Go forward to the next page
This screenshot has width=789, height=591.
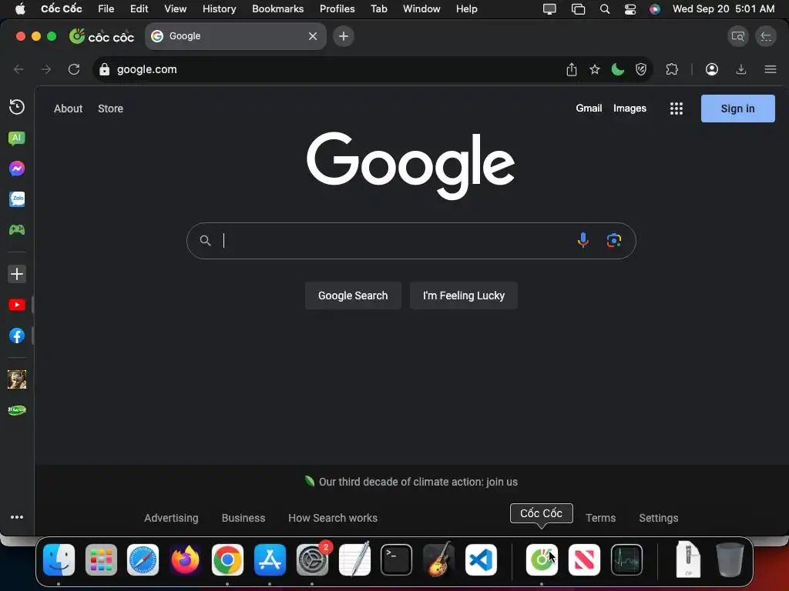point(45,69)
